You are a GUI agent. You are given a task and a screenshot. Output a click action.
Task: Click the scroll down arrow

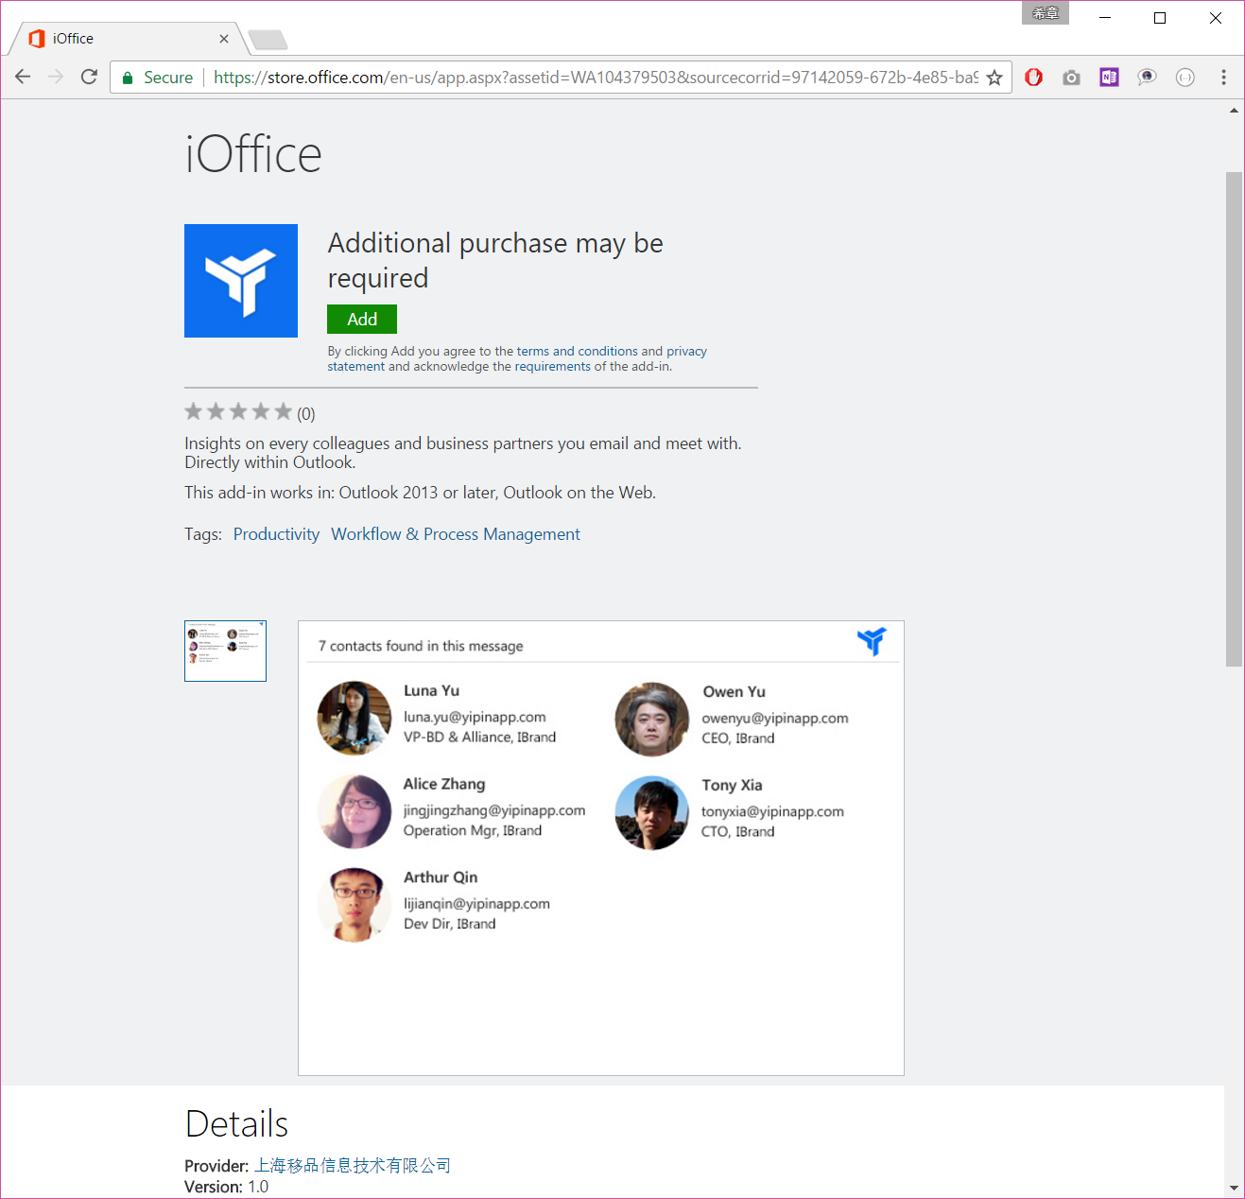(1234, 1188)
